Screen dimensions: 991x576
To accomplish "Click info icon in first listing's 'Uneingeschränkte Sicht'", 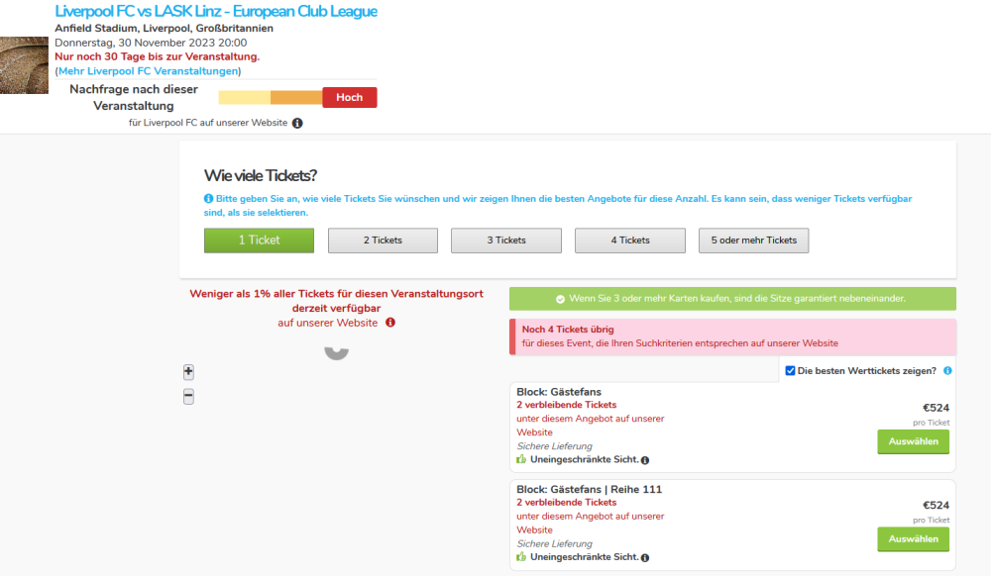I will click(645, 460).
